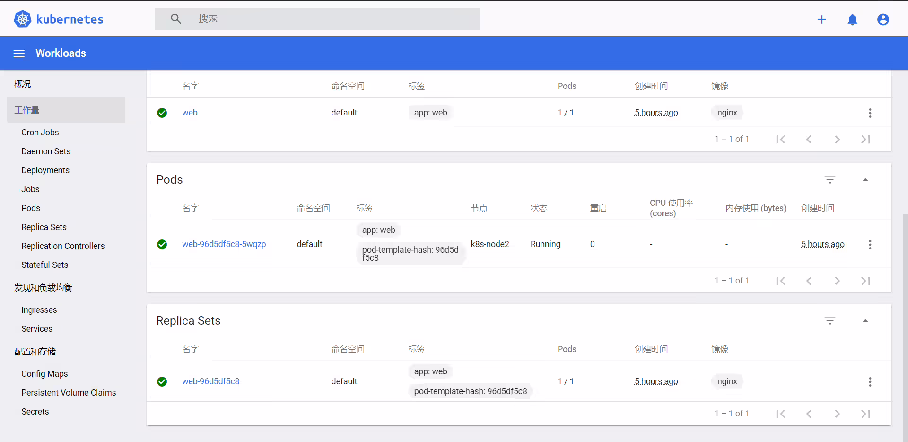Image resolution: width=908 pixels, height=442 pixels.
Task: Open Config Maps in sidebar
Action: tap(44, 374)
